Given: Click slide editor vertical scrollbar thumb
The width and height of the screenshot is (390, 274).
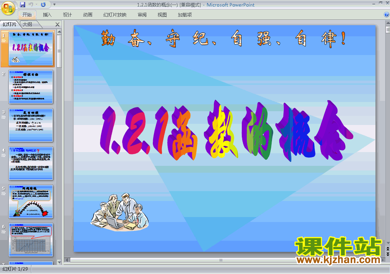Looking at the screenshot, I should tap(388, 29).
